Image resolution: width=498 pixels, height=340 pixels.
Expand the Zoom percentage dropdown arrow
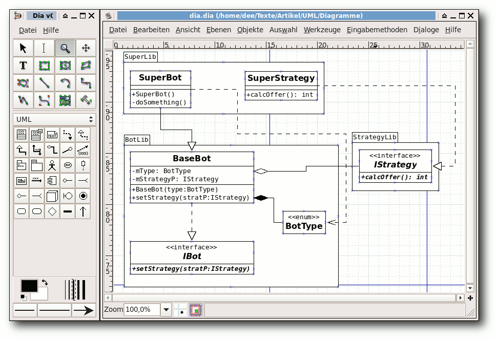coord(166,310)
